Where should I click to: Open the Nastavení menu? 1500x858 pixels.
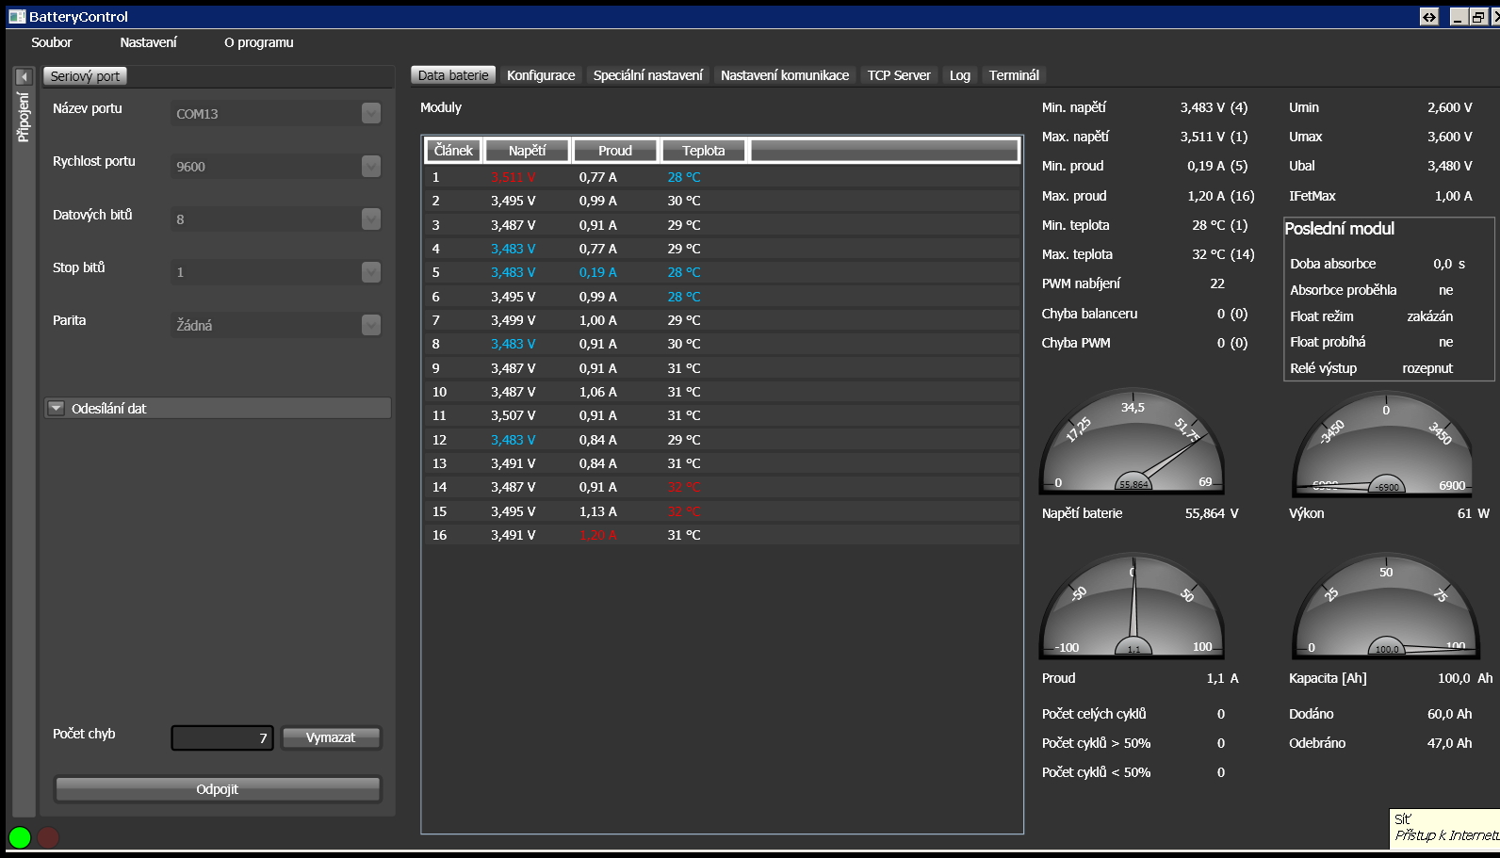148,42
